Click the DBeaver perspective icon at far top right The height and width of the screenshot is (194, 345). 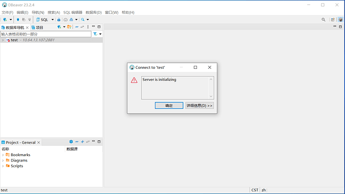point(340,19)
